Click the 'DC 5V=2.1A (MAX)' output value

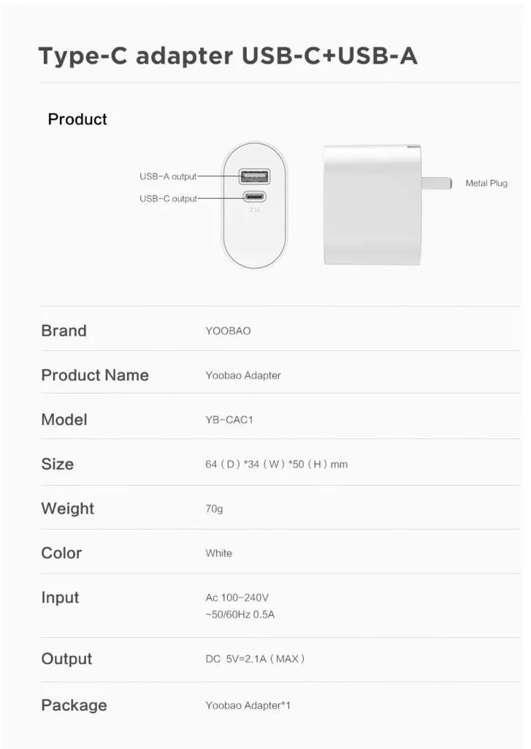(x=255, y=659)
